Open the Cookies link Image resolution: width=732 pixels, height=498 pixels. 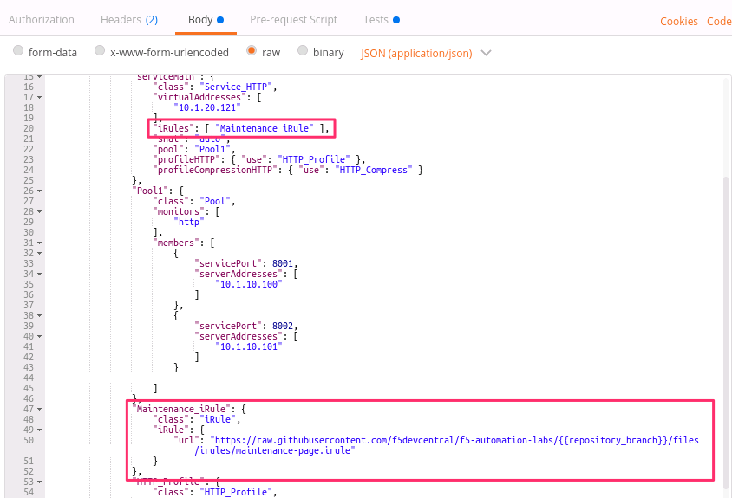coord(679,22)
